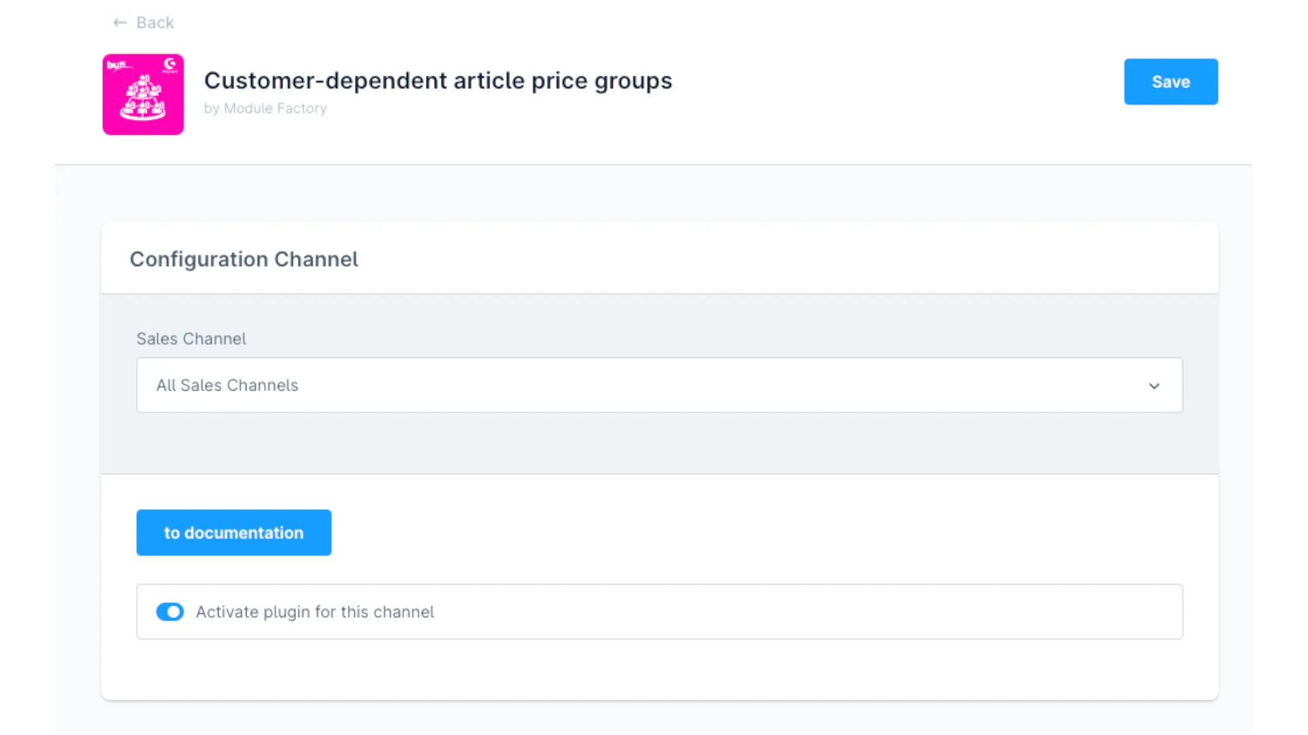Click the 'Sales Channel' field label

(x=191, y=339)
